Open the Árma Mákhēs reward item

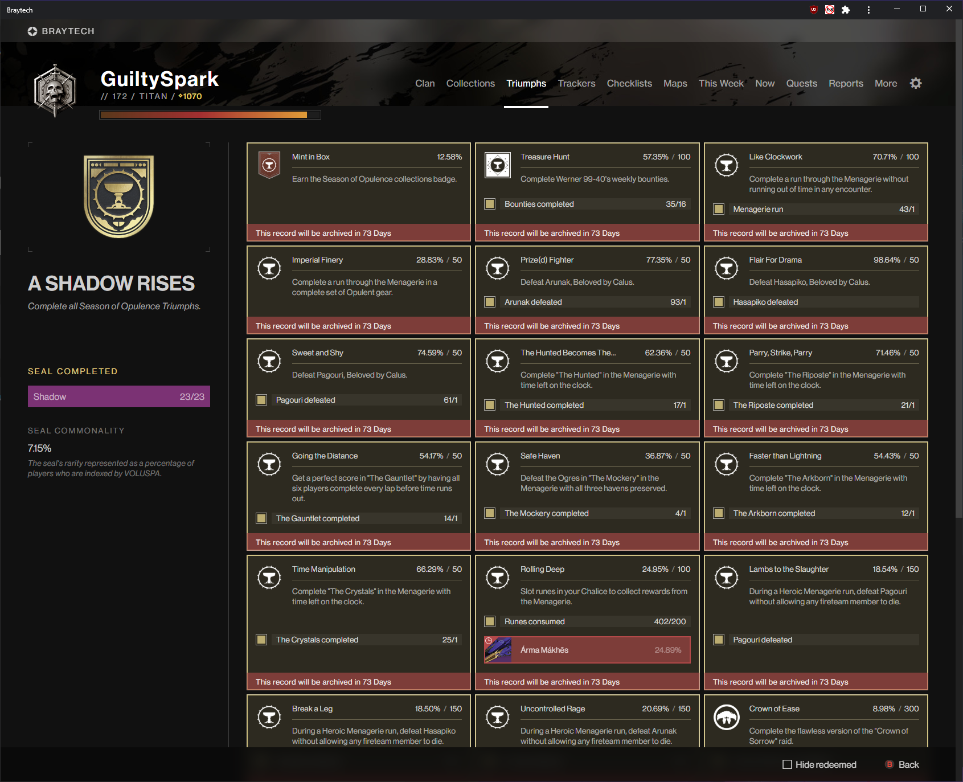[587, 650]
